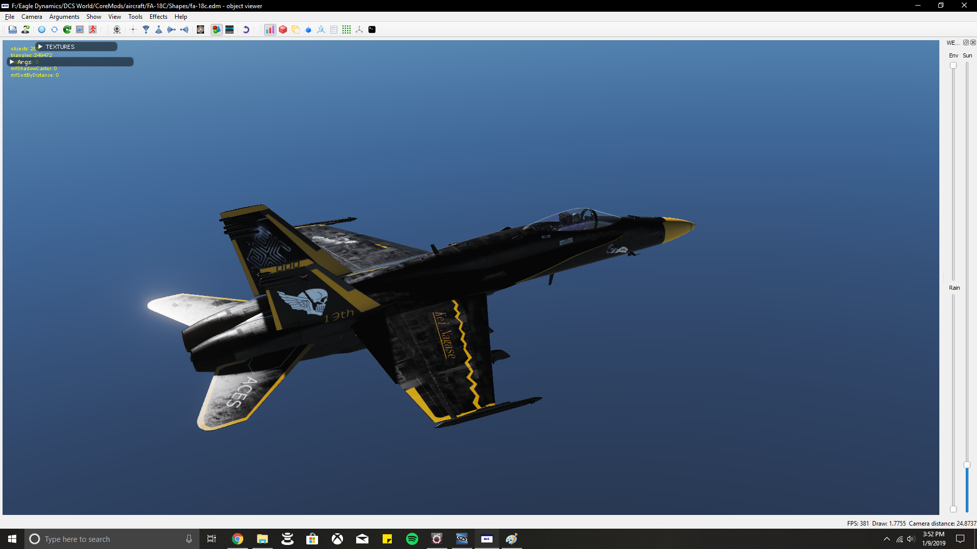Click the Env slider handle
Viewport: 977px width, 549px height.
tap(953, 66)
